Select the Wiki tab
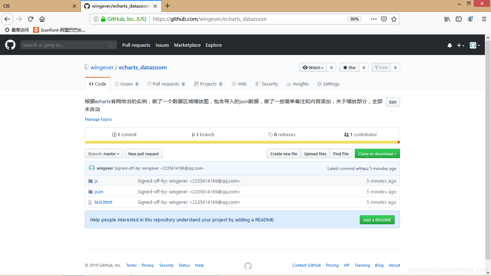Screen dimensions: 491x276 239,84
